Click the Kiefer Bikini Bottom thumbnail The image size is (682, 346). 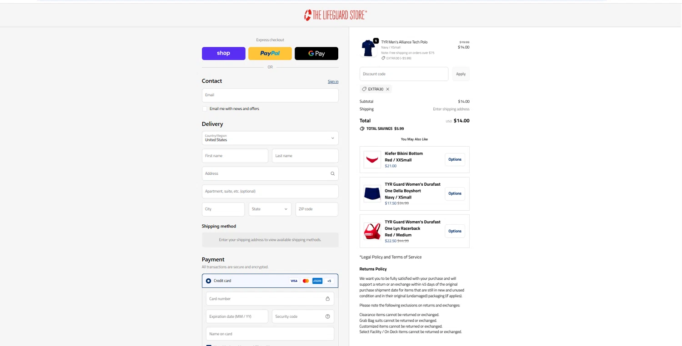pyautogui.click(x=372, y=159)
